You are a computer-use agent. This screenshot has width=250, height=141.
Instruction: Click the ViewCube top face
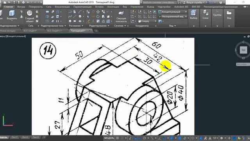[243, 50]
